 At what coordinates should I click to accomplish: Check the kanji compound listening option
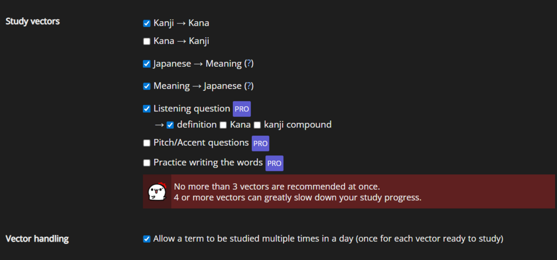257,125
